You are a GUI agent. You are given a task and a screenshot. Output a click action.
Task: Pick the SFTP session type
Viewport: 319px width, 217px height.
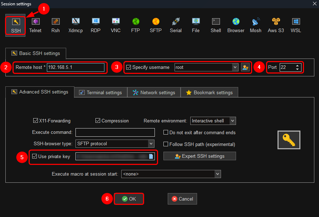click(x=156, y=25)
